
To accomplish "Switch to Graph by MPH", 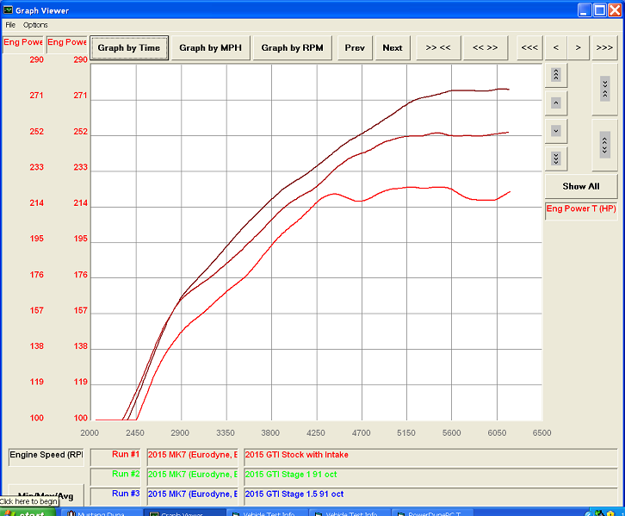I will click(x=210, y=48).
